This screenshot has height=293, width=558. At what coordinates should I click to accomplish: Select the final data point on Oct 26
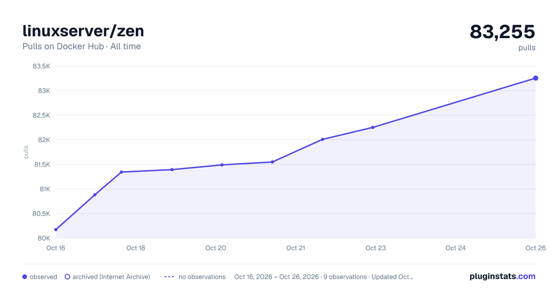tap(536, 78)
